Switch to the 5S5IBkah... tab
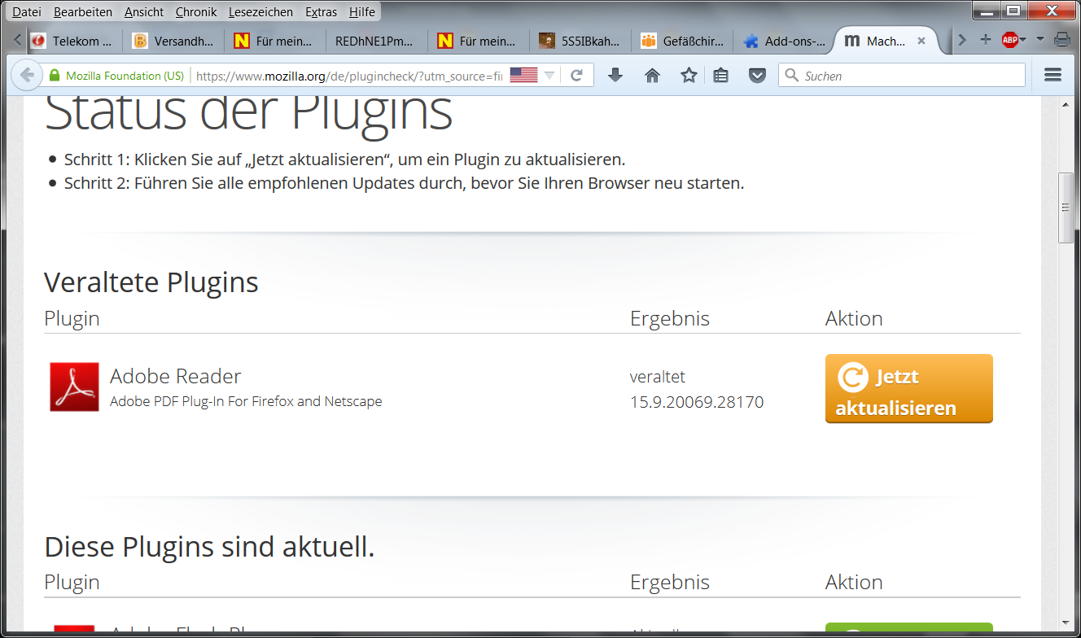 pyautogui.click(x=580, y=41)
